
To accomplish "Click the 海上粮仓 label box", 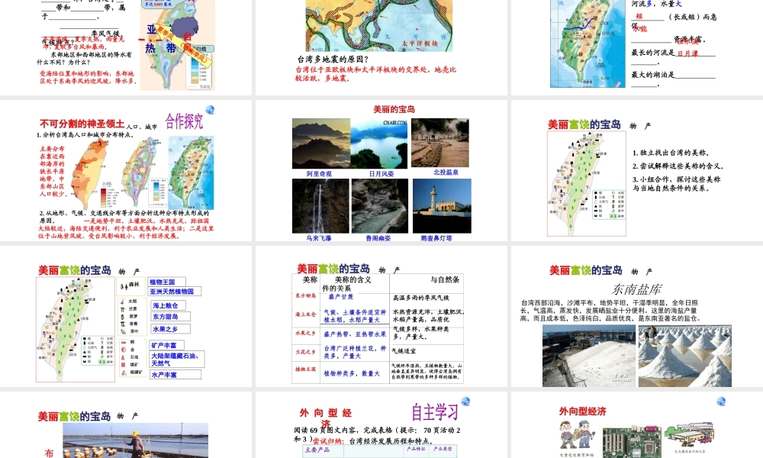I will click(x=167, y=305).
